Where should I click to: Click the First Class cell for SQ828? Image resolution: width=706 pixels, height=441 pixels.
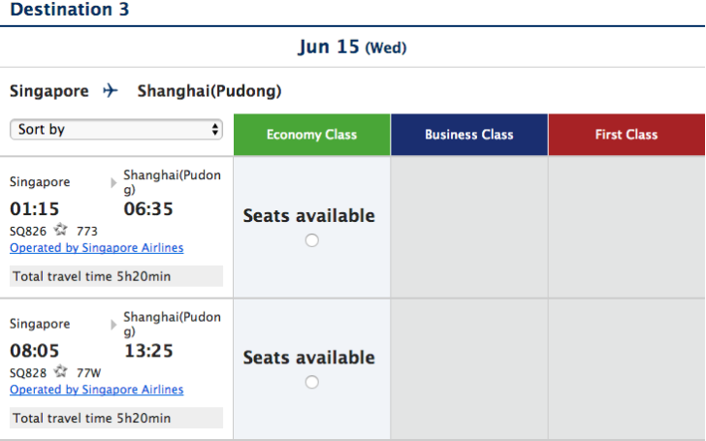(x=626, y=369)
